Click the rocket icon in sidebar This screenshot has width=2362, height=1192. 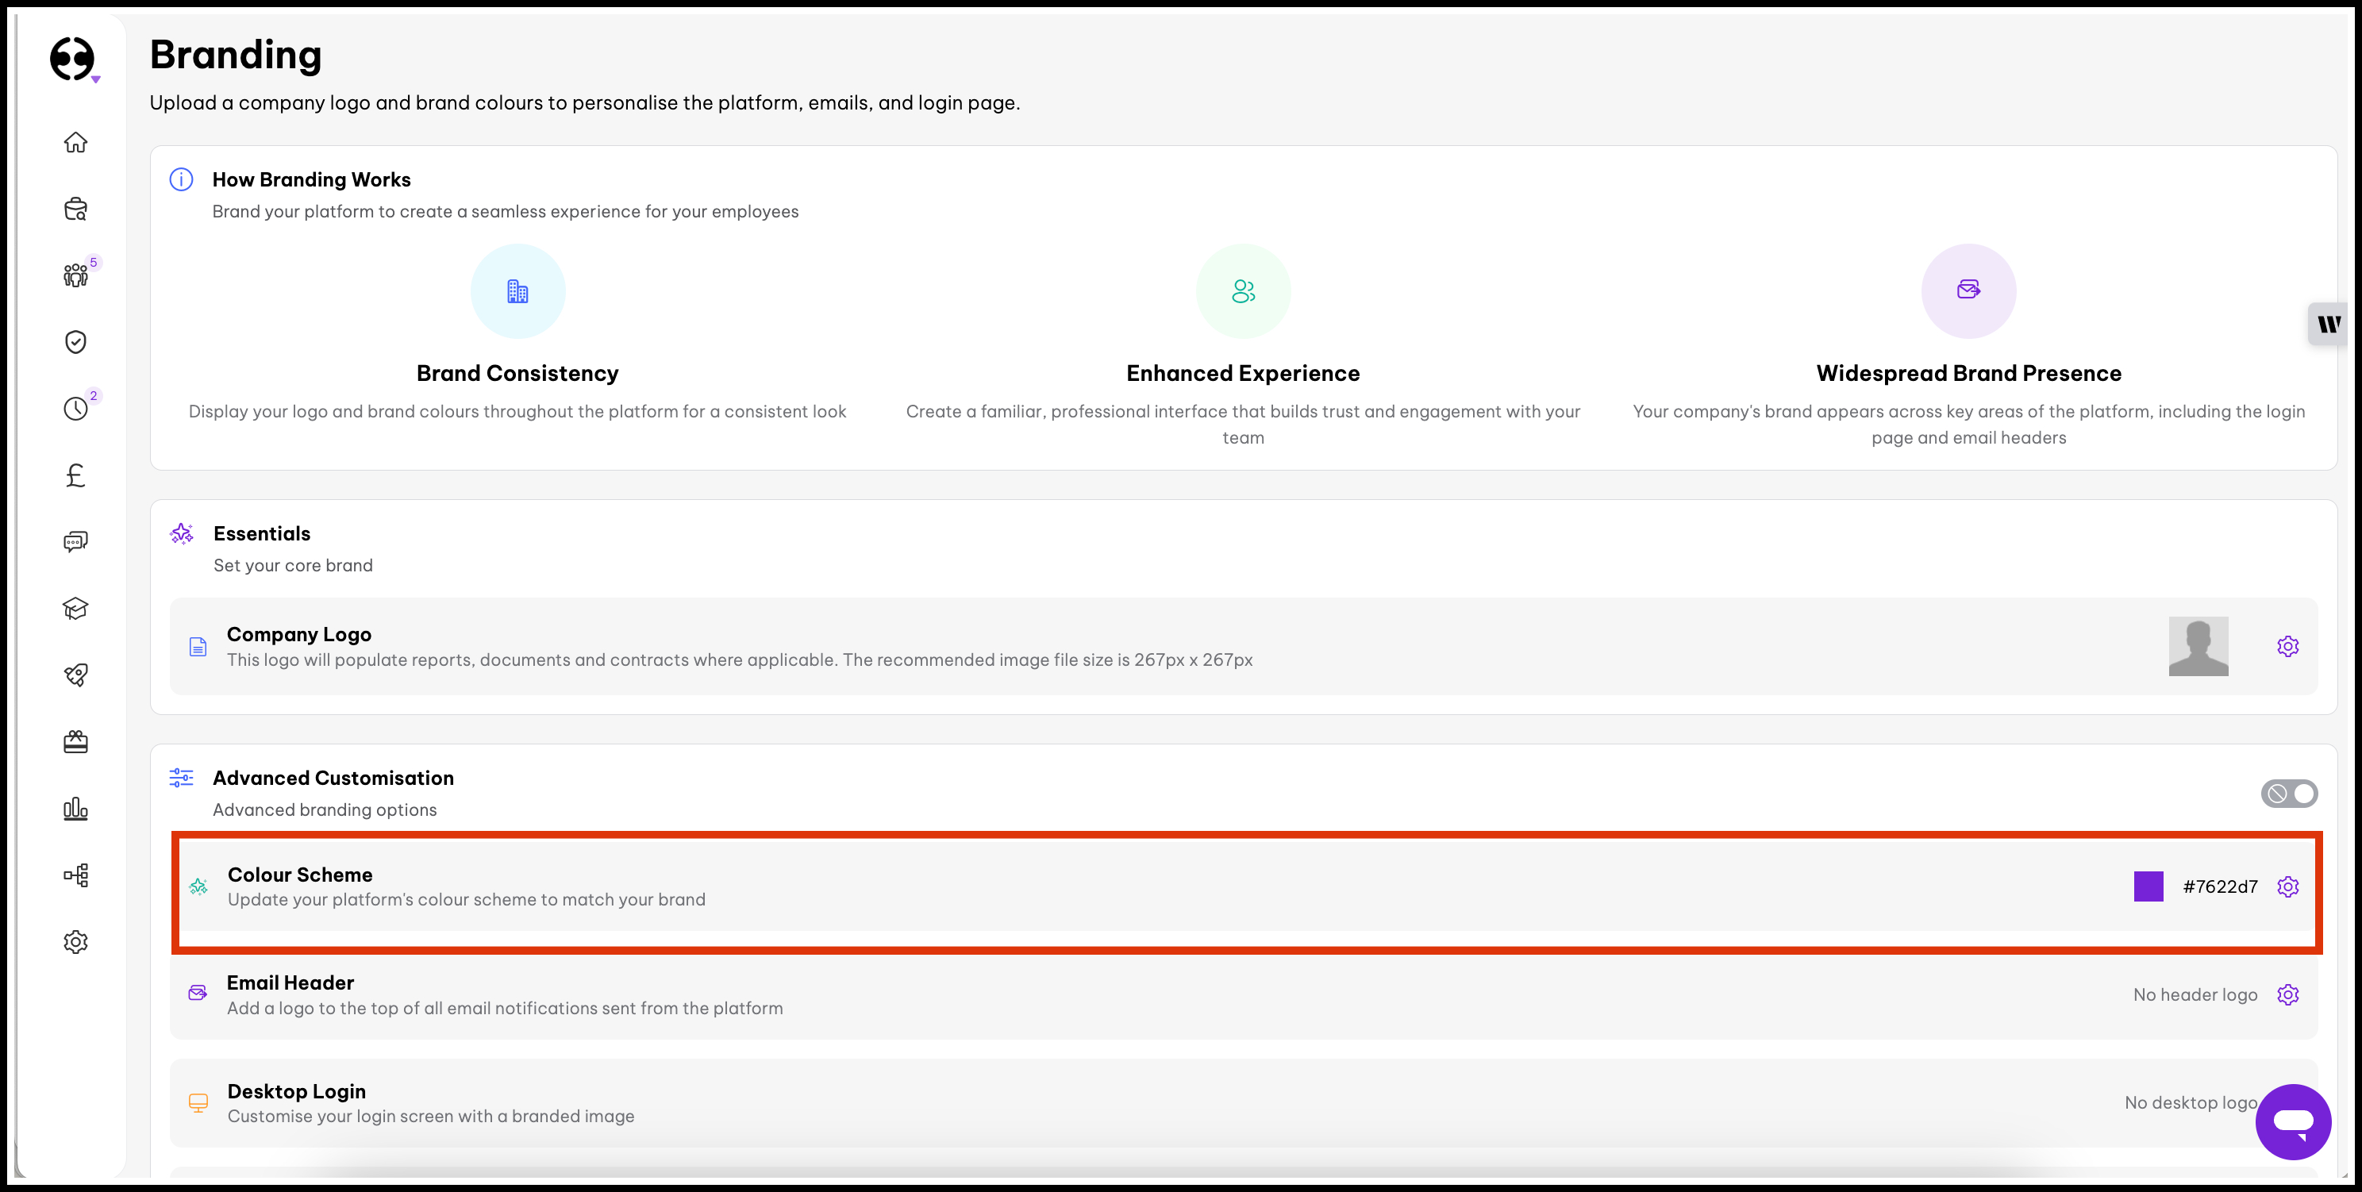point(75,675)
